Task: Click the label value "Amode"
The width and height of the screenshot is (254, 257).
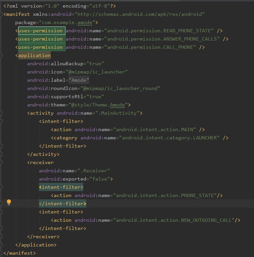Action: (79, 80)
